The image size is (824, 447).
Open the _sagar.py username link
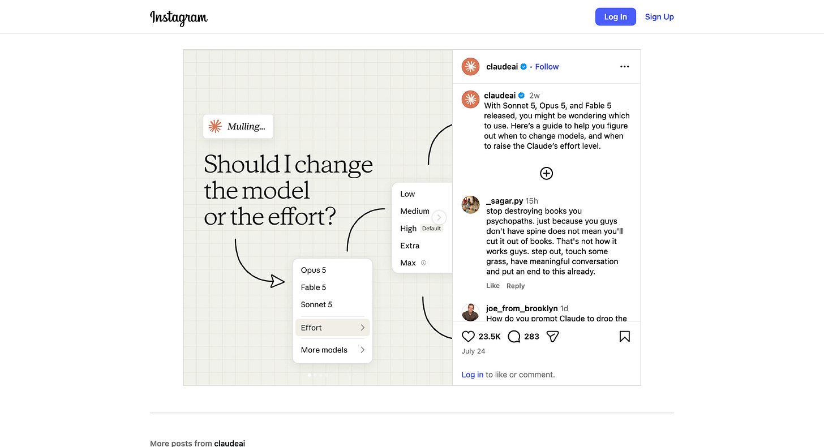tap(505, 201)
